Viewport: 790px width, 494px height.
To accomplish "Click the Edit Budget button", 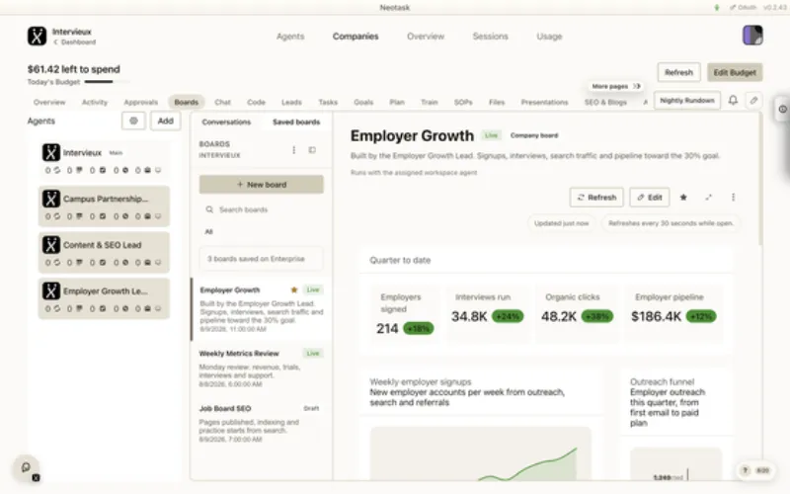I will click(x=735, y=72).
